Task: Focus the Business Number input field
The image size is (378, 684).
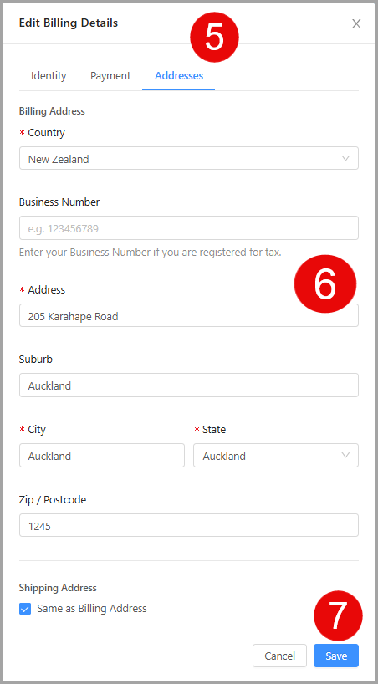Action: click(189, 228)
